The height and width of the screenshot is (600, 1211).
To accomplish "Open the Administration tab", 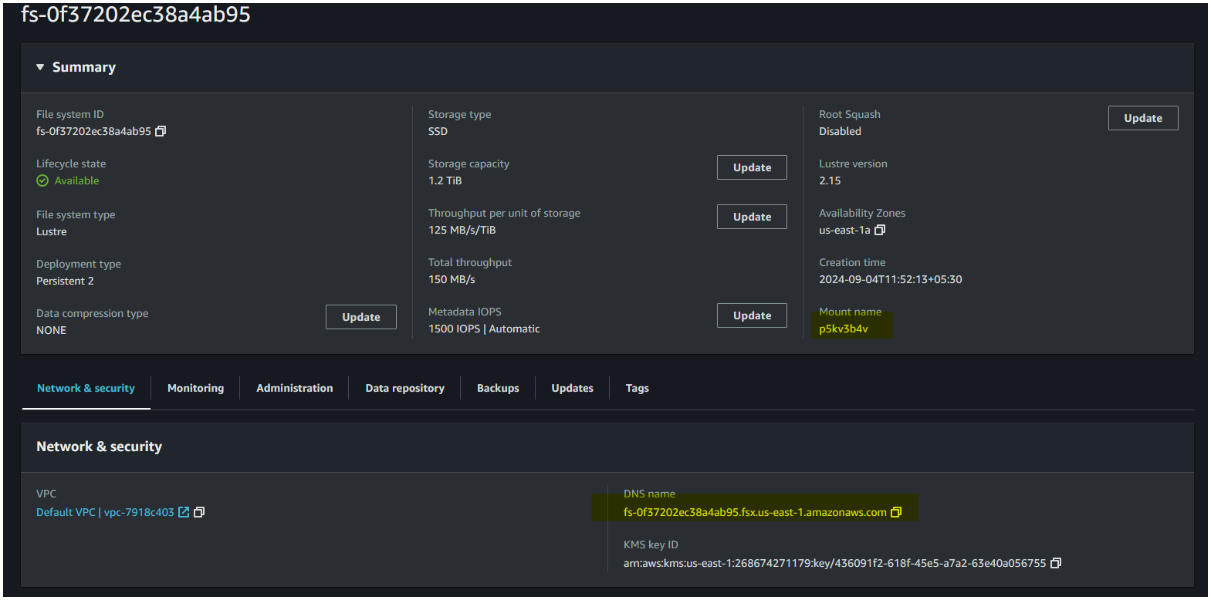I will pyautogui.click(x=294, y=388).
